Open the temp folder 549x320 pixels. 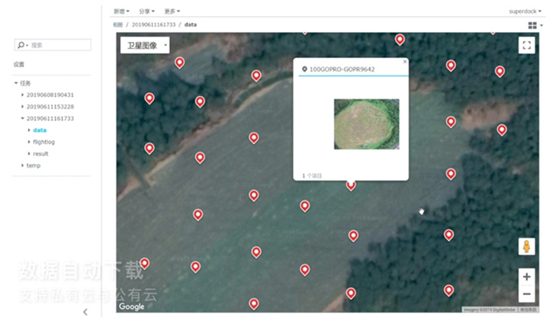pyautogui.click(x=34, y=165)
